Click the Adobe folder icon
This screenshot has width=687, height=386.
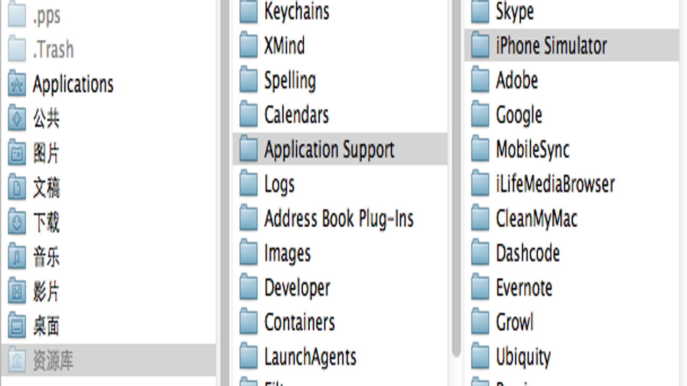pyautogui.click(x=480, y=80)
